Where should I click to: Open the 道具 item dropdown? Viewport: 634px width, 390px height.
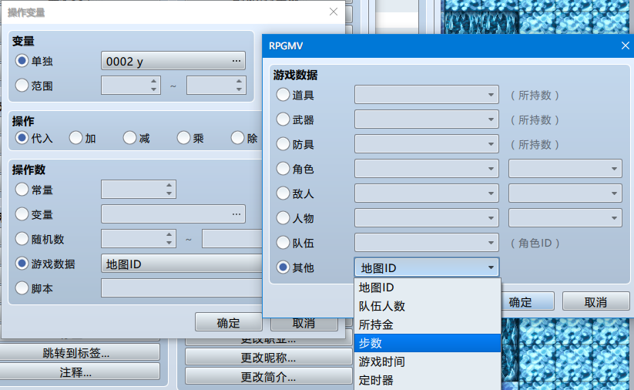(x=427, y=95)
